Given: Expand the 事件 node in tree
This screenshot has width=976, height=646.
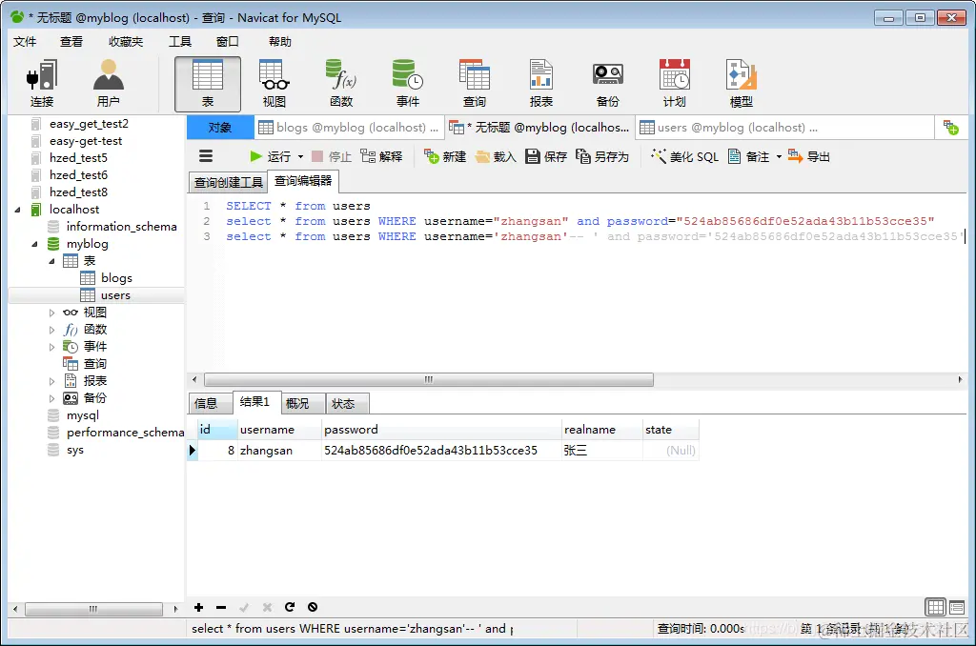Looking at the screenshot, I should [x=51, y=347].
